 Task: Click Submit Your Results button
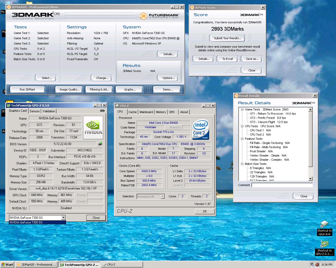(227, 38)
